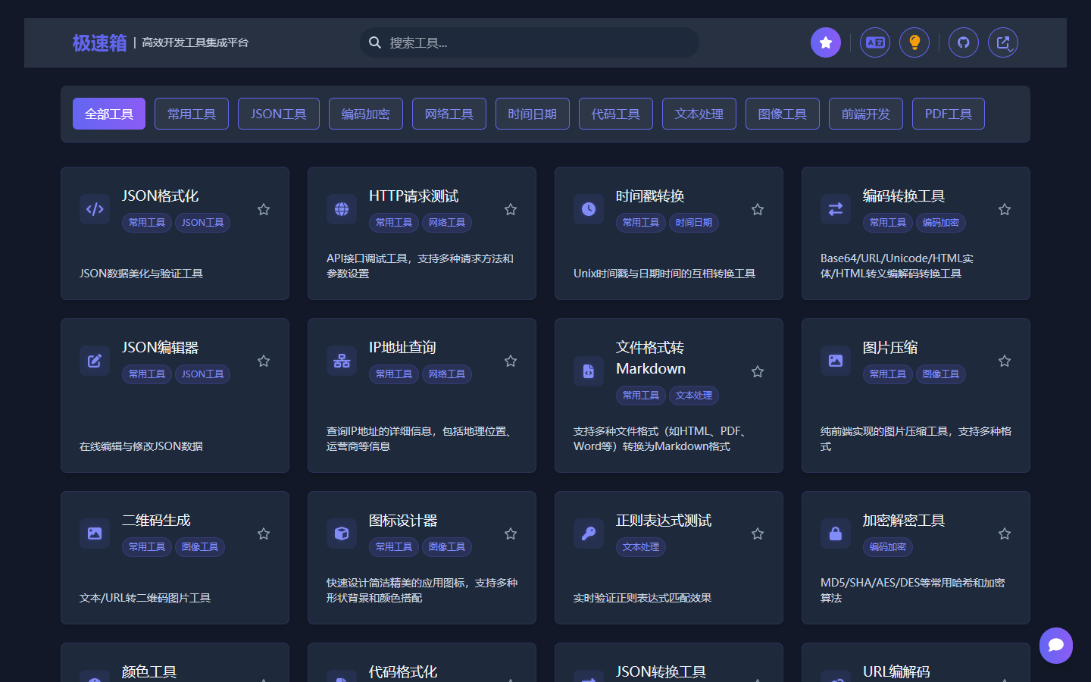Star the 加密解密工具 card

pos(1005,533)
